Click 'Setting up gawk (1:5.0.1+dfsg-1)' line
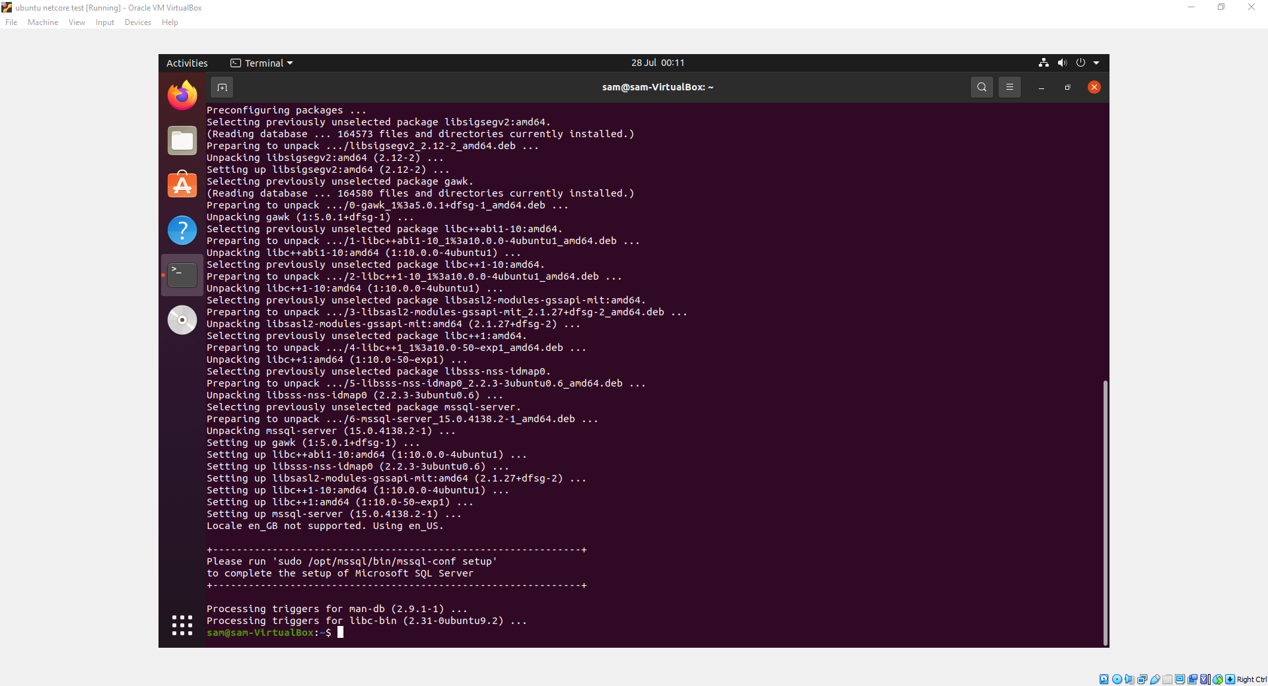 coord(313,443)
